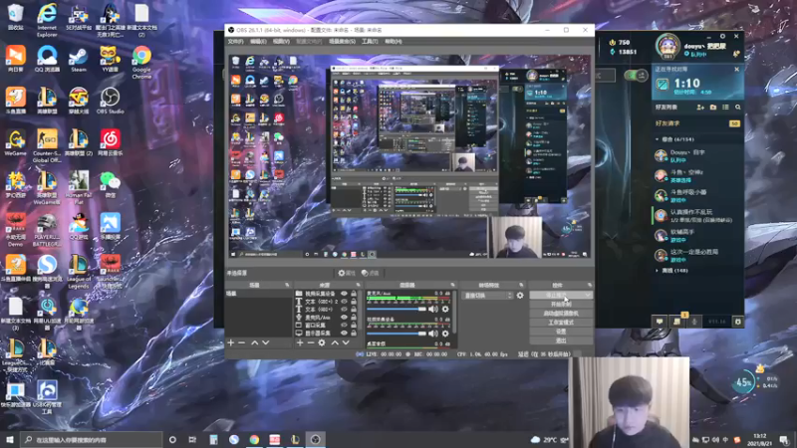Adjust microphone/Aux volume slider

click(397, 309)
